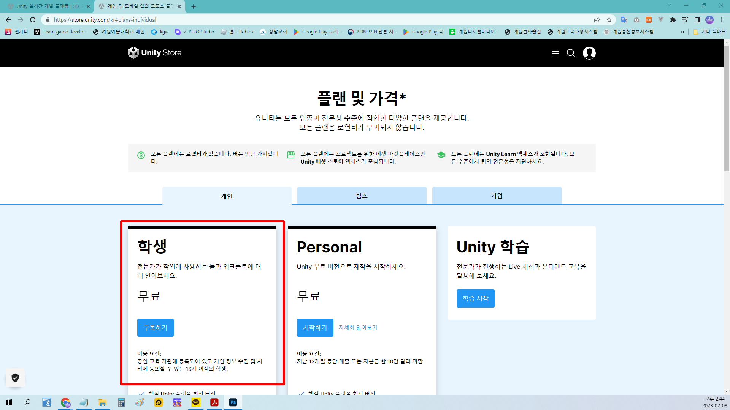Open the Chrome three-dot menu
730x410 pixels.
tap(722, 20)
